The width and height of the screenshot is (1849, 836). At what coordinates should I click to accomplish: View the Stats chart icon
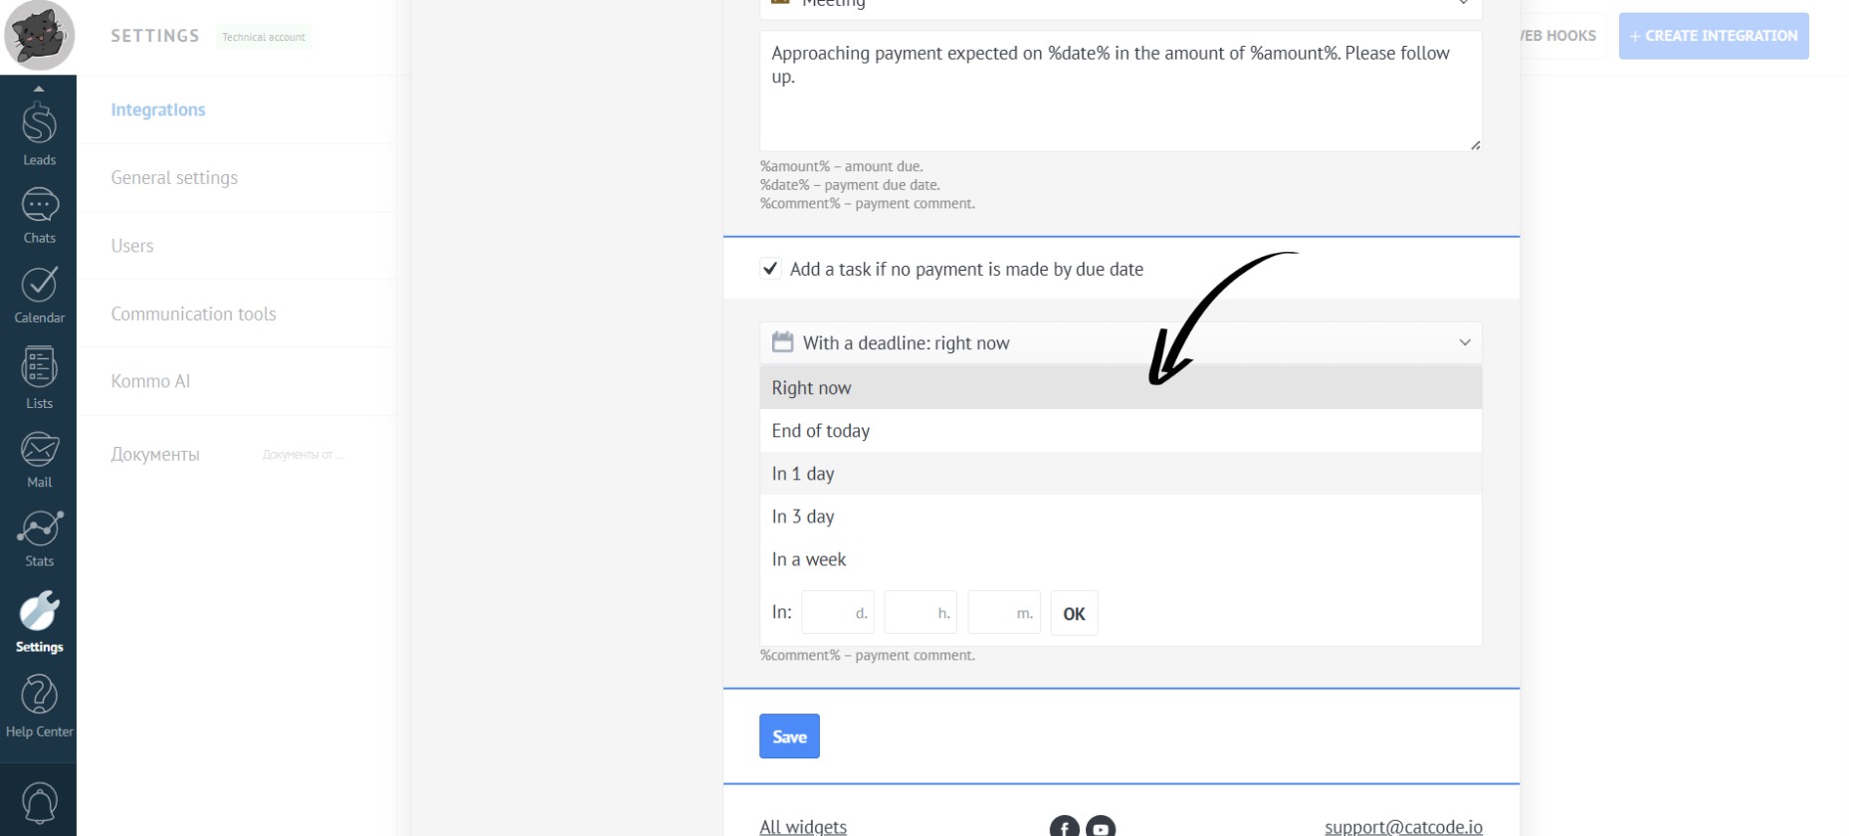tap(39, 530)
